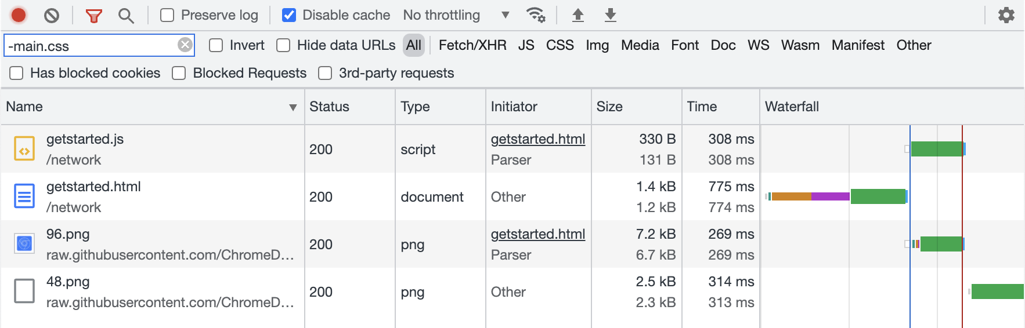Stop recording network log
Image resolution: width=1025 pixels, height=328 pixels.
pyautogui.click(x=19, y=15)
